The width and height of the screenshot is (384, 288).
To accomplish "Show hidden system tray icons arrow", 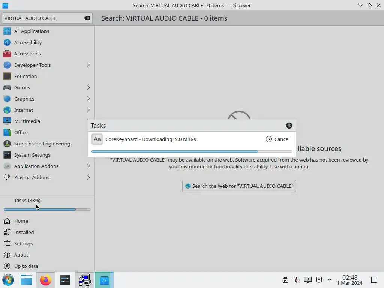I will point(330,280).
